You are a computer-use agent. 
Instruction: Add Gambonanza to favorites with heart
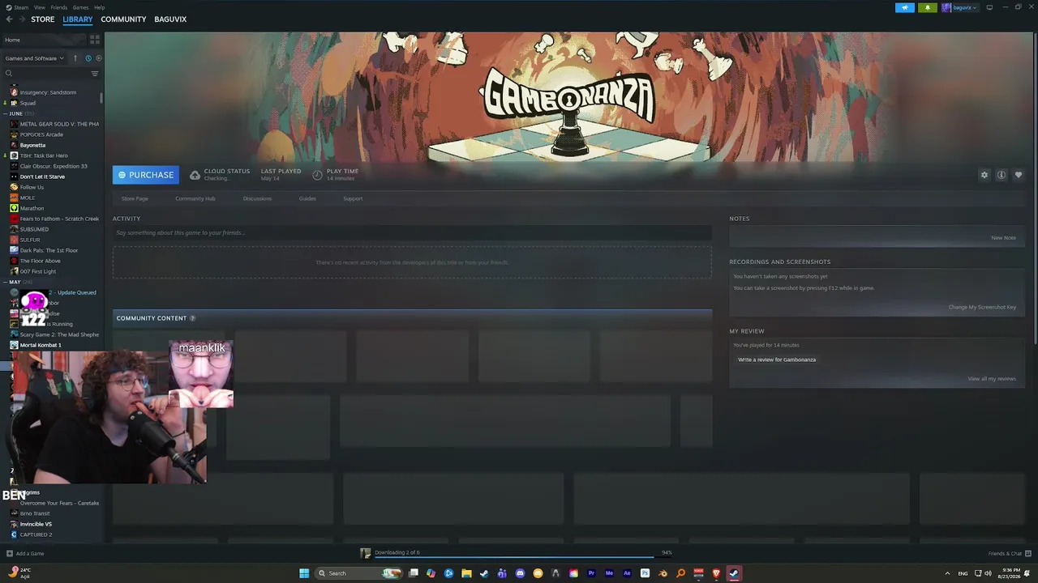tap(1019, 175)
